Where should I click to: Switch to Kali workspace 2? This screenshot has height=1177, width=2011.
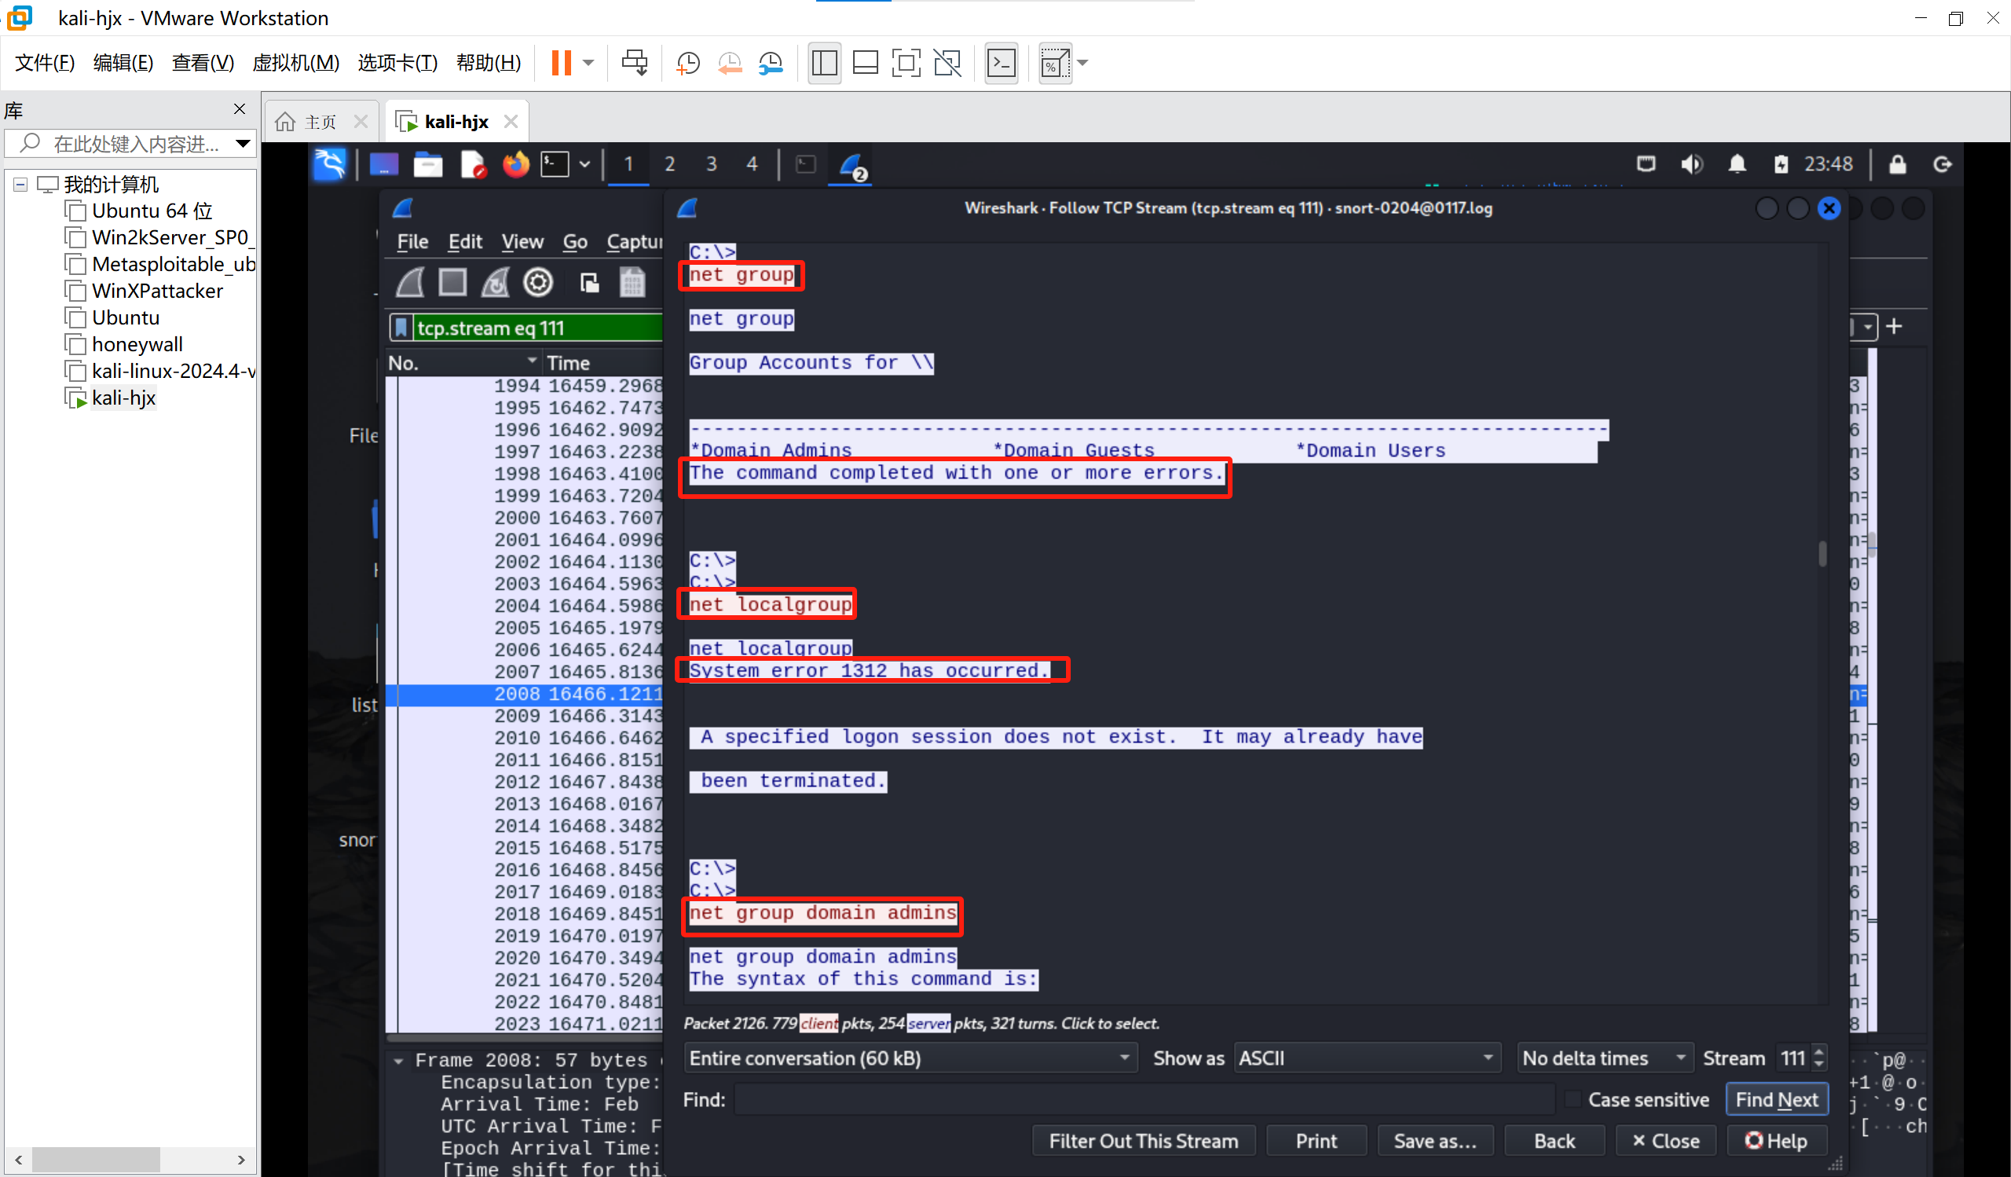[x=669, y=164]
